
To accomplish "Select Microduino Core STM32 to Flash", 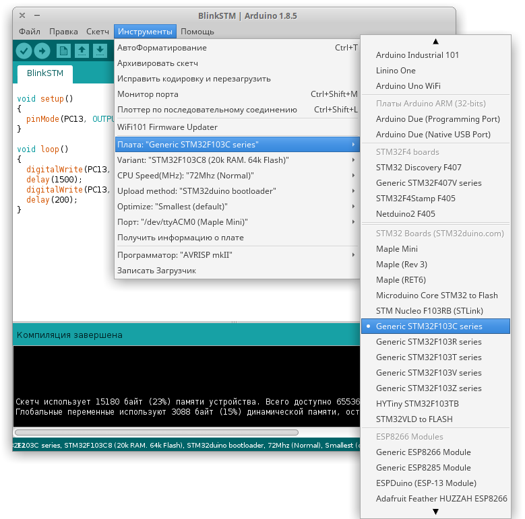I will click(x=435, y=296).
